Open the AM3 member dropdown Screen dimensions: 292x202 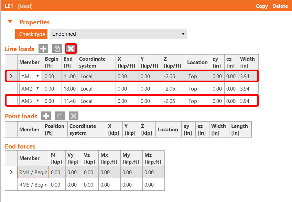pos(37,100)
